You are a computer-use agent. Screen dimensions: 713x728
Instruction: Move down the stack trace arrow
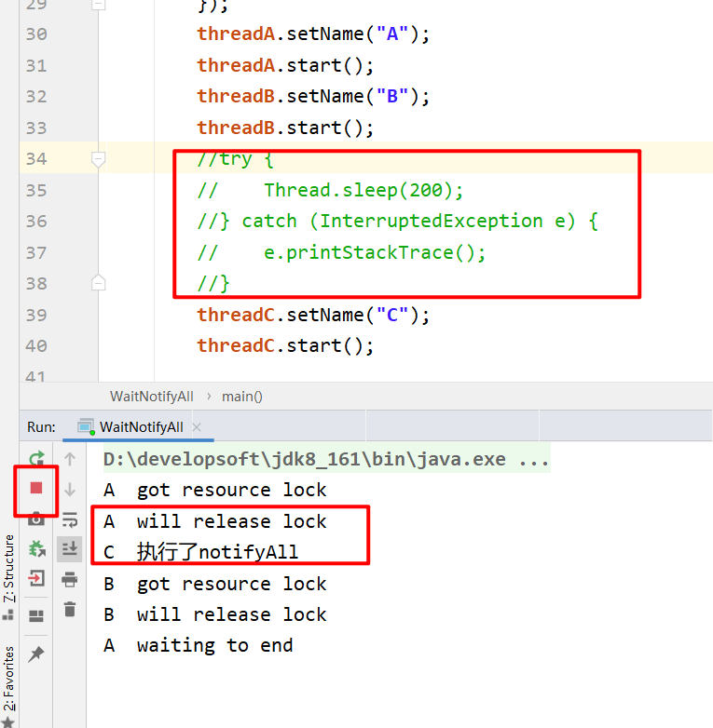pyautogui.click(x=70, y=490)
